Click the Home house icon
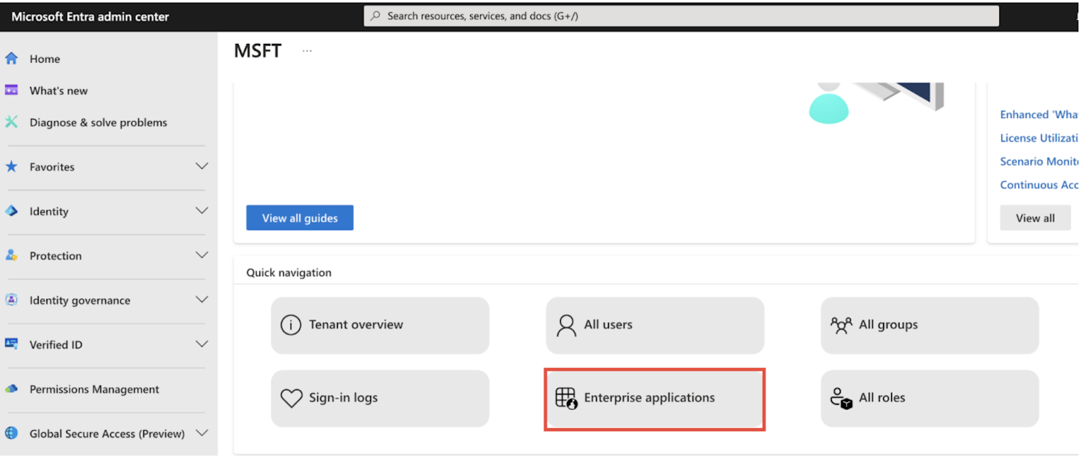The height and width of the screenshot is (470, 1081). pyautogui.click(x=11, y=59)
